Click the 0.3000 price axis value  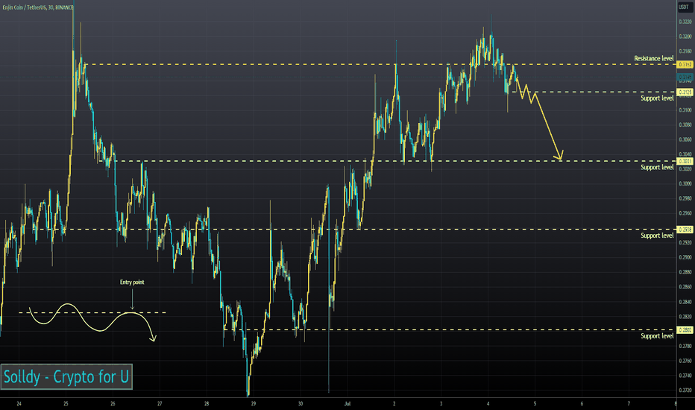tap(685, 184)
